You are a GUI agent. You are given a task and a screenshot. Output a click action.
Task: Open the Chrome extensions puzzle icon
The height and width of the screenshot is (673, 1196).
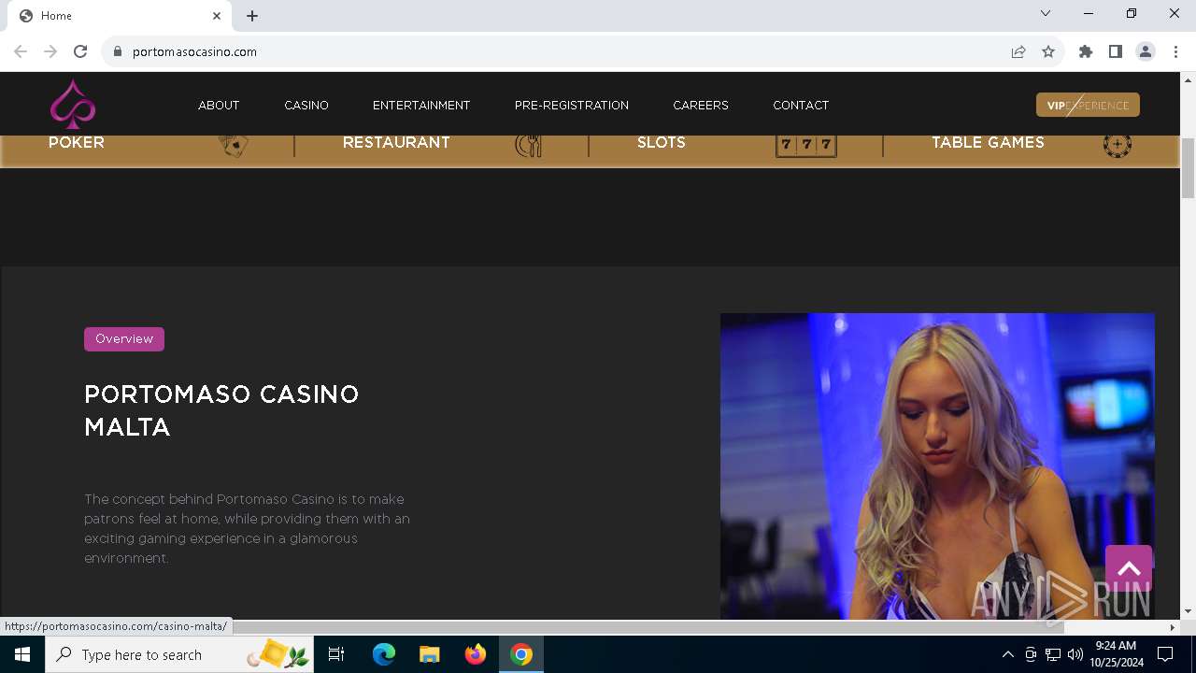click(x=1086, y=51)
